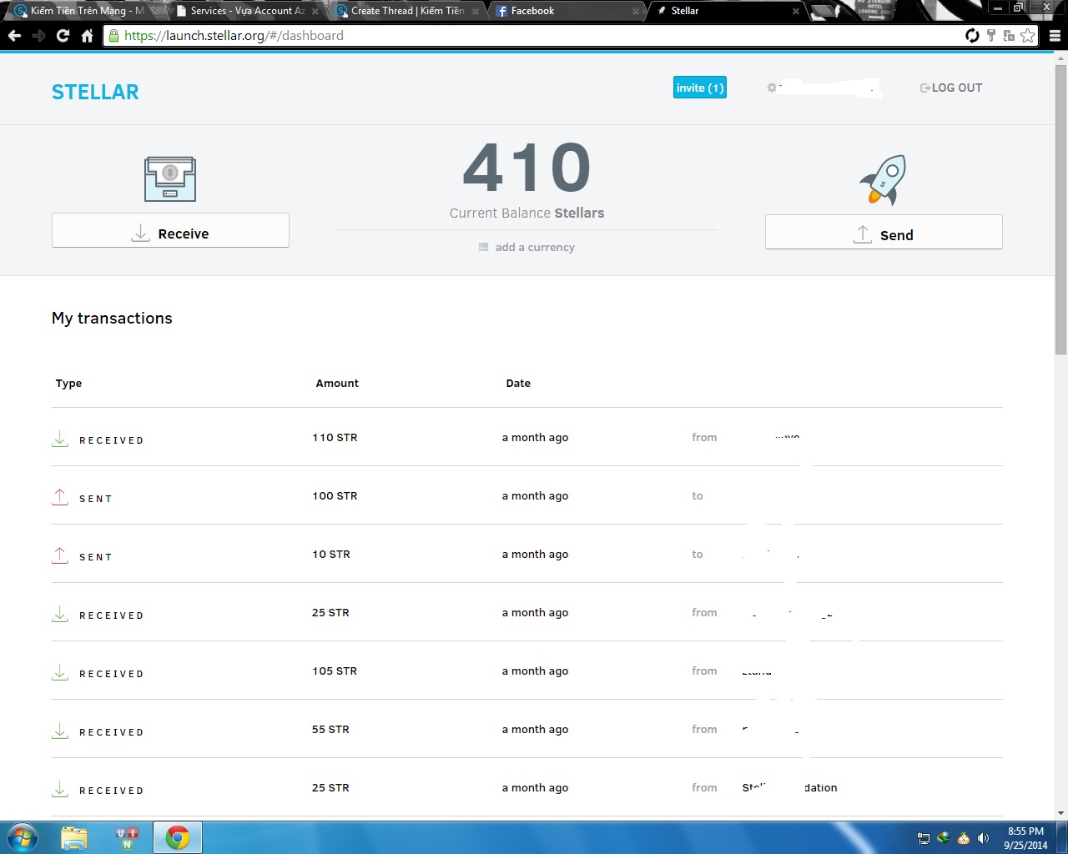Click the green SSL padlock icon
Viewport: 1068px width, 854px height.
point(114,36)
